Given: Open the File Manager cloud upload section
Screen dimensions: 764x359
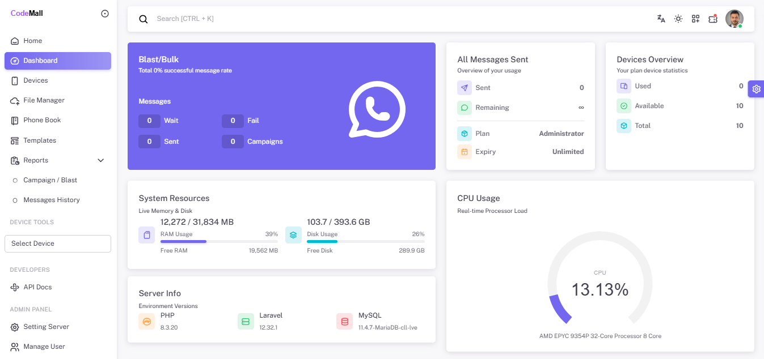Looking at the screenshot, I should (x=14, y=100).
